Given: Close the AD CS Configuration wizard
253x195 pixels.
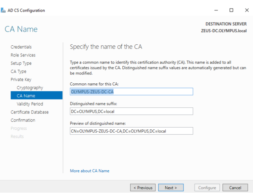Looking at the screenshot, I should click(x=247, y=11).
